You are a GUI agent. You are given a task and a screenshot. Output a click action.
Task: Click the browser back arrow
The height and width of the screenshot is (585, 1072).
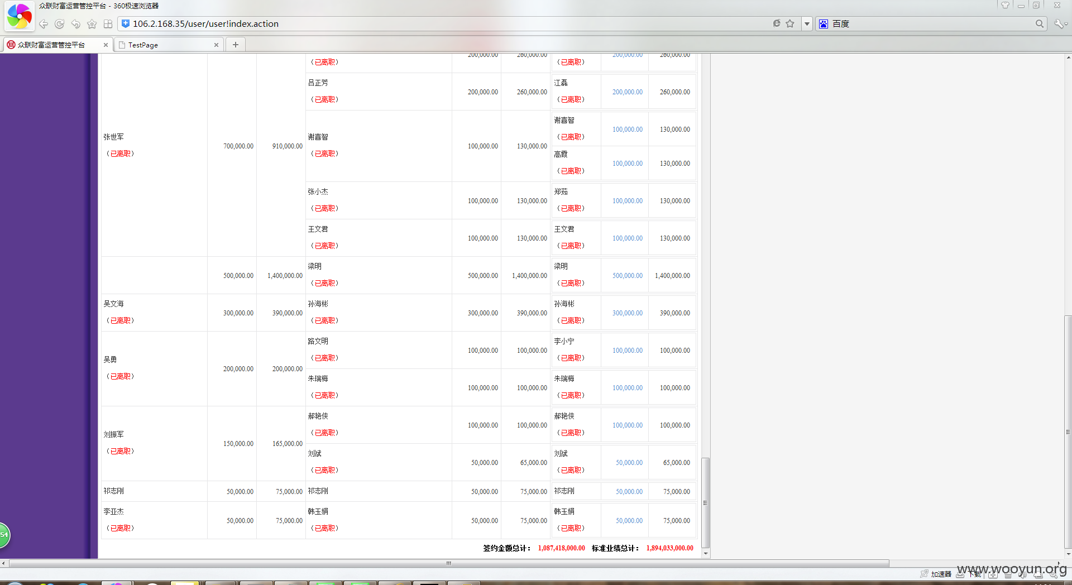(x=44, y=24)
